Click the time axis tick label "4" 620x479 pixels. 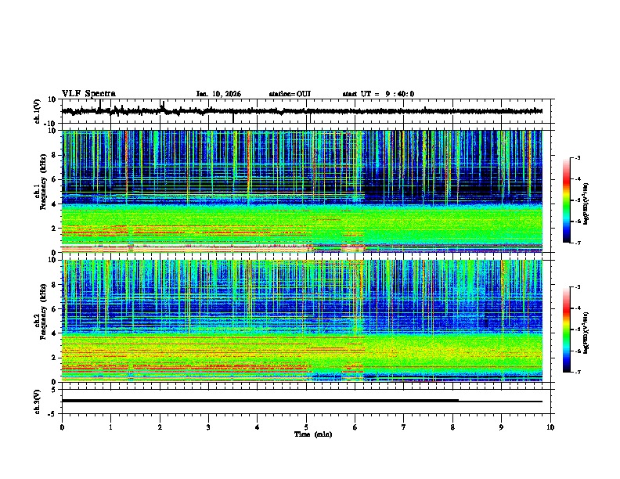(258, 427)
